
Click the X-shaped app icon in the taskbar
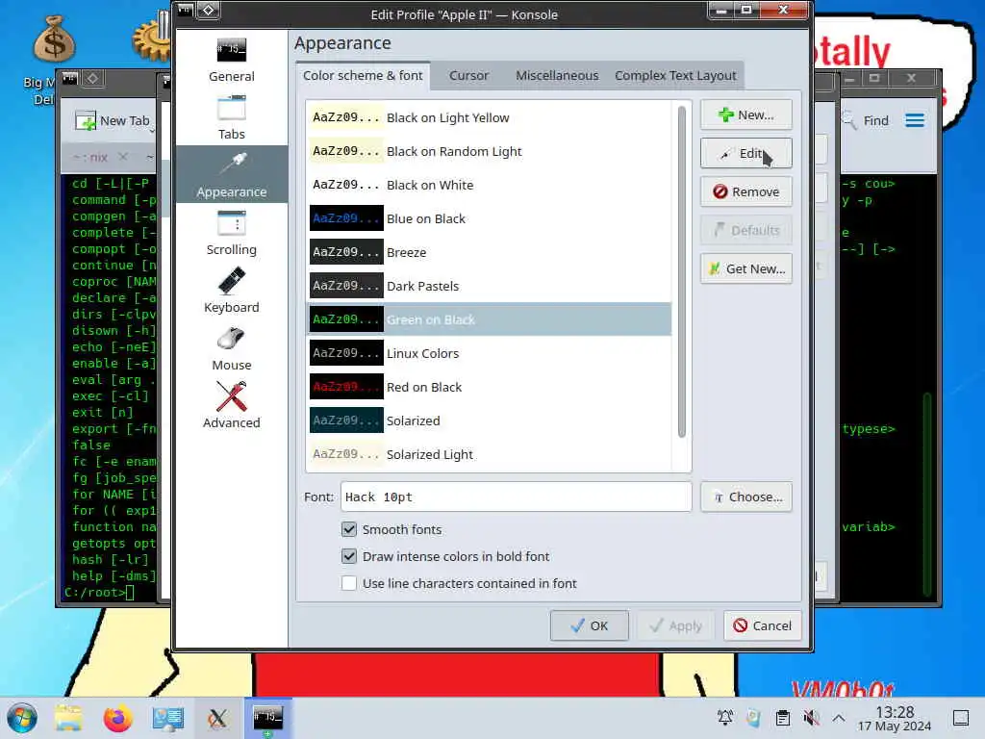pos(217,718)
